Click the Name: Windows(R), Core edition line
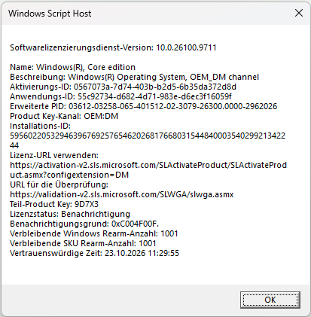 click(72, 67)
